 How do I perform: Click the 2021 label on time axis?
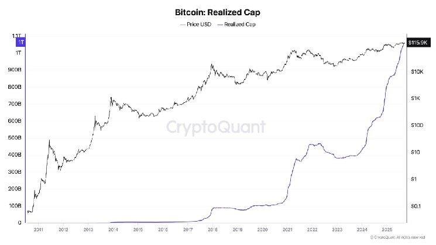point(288,231)
